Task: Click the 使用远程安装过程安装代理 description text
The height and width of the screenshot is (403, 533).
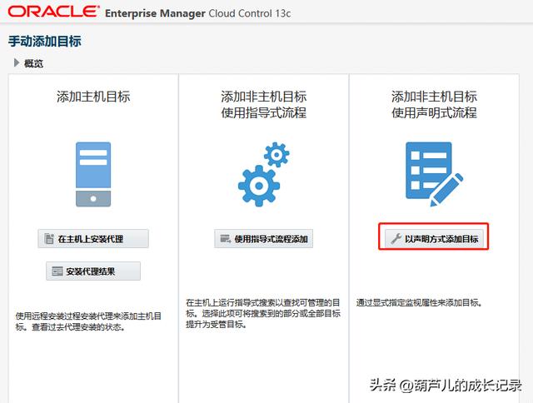Action: pos(88,321)
